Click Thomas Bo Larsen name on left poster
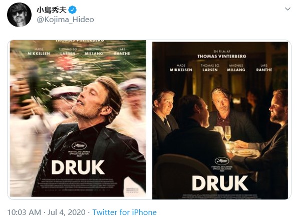Viewport: 298px width, 218px height. pos(68,52)
